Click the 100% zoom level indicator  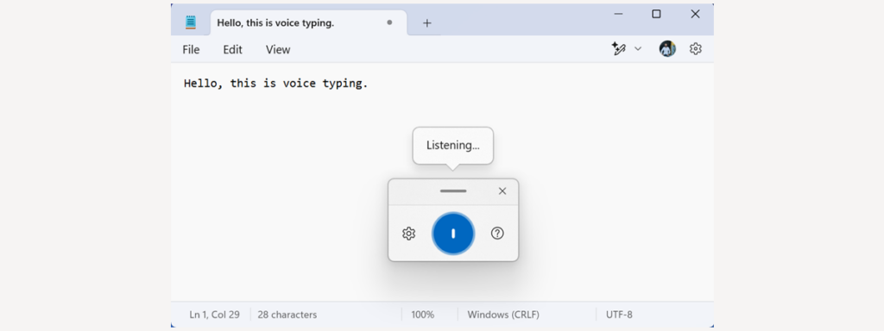tap(423, 315)
